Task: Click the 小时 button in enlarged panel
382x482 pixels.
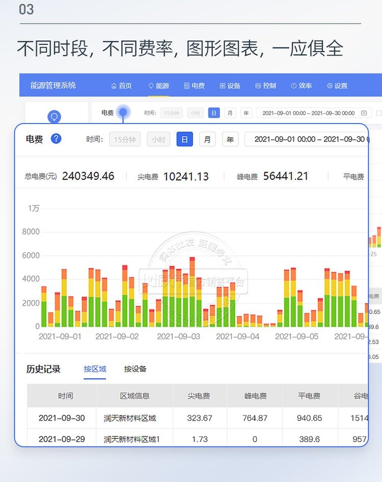Action: click(x=158, y=139)
